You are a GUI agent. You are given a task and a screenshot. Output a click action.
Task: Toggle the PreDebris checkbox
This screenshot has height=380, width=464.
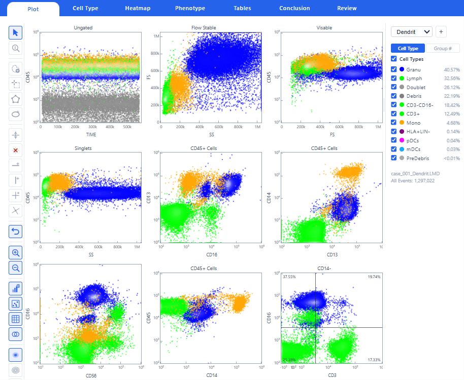click(393, 158)
